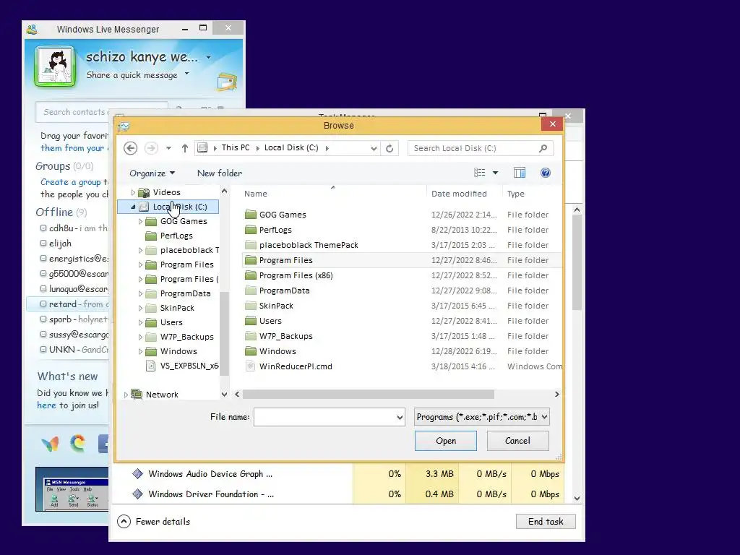Screen dimensions: 740x555
Task: Click the Back arrow in Browse dialog
Action: point(130,148)
